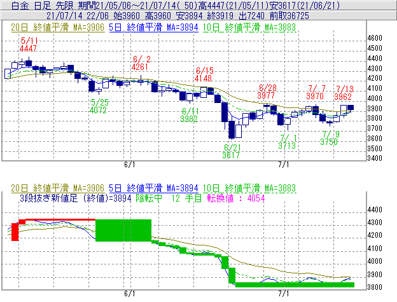The height and width of the screenshot is (302, 397).
Task: Click the 白金 日足 先限 title text
Action: tap(43, 5)
